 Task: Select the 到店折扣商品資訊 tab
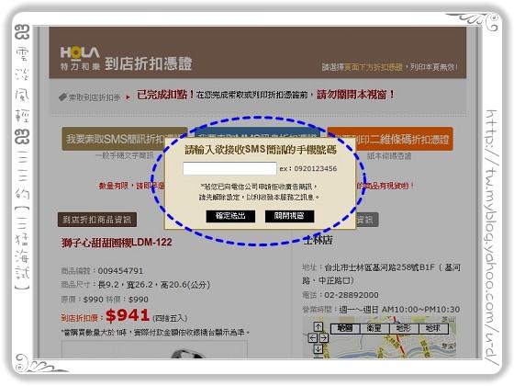tap(97, 220)
